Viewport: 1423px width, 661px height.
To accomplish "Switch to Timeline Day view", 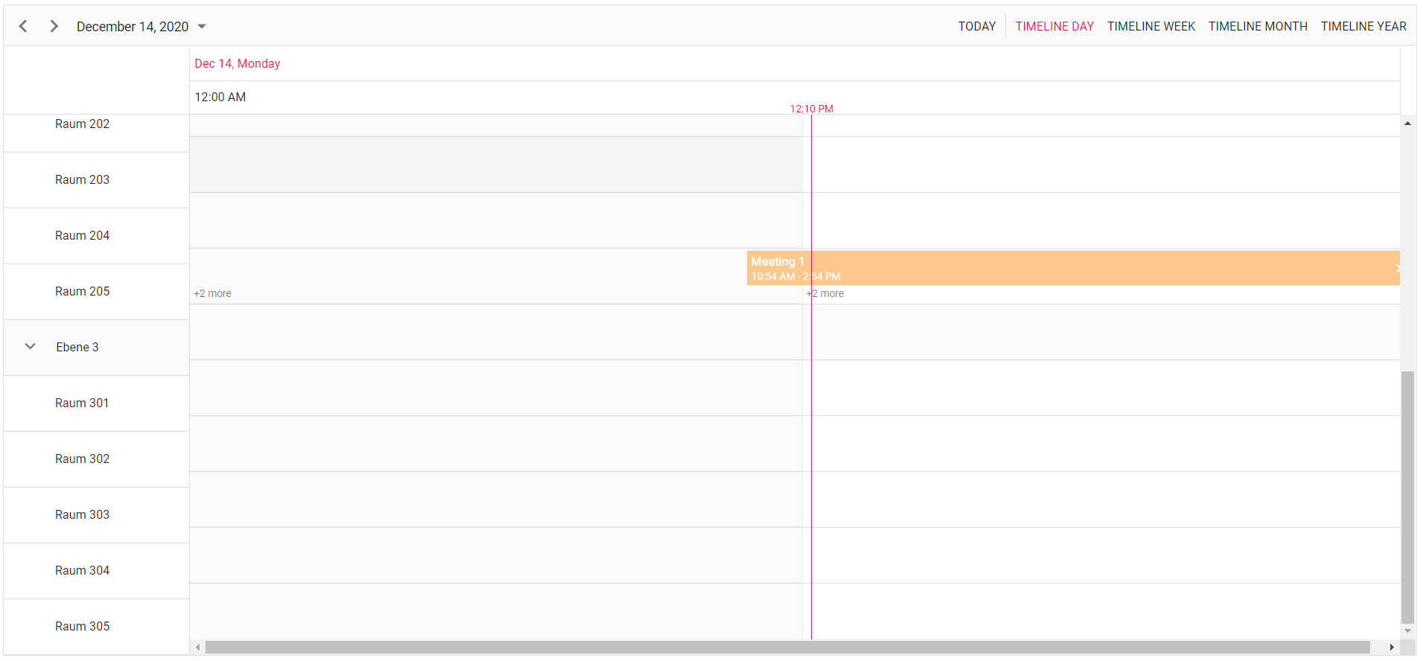I will pyautogui.click(x=1054, y=27).
